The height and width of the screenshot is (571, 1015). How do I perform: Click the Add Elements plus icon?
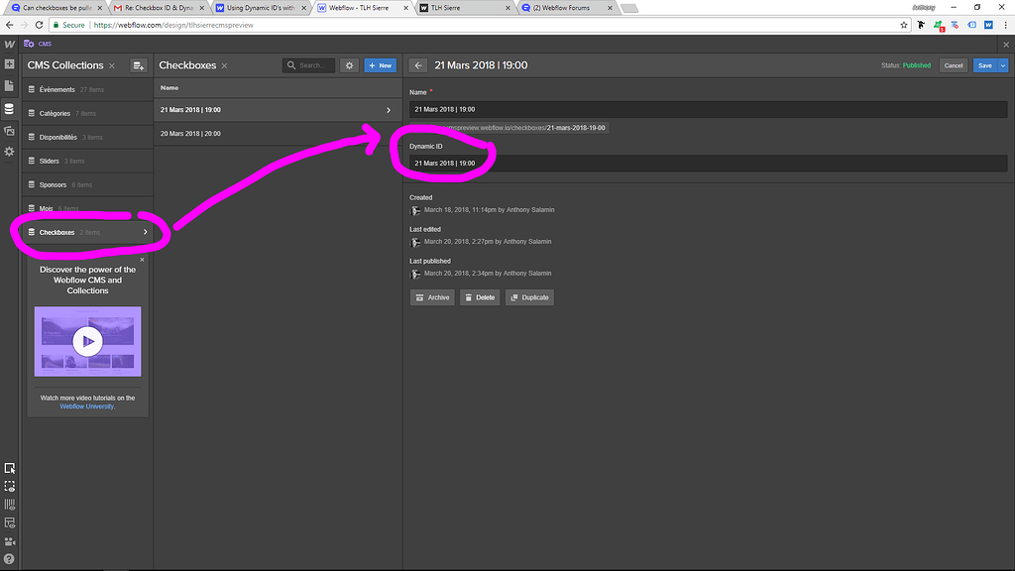tap(9, 64)
